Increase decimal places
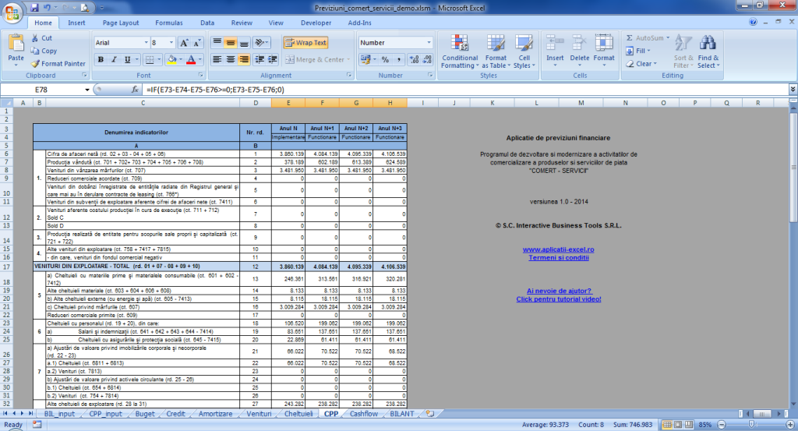 pos(414,59)
